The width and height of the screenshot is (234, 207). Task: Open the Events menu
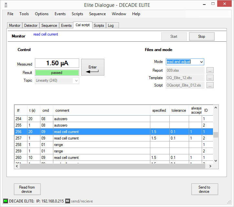(60, 14)
